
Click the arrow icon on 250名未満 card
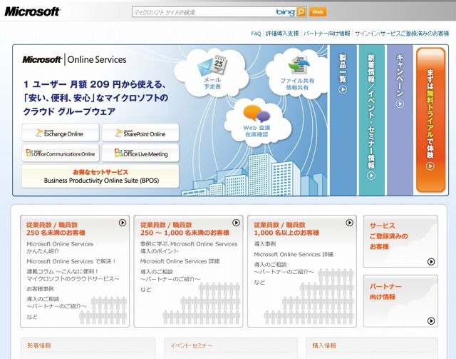point(123,223)
